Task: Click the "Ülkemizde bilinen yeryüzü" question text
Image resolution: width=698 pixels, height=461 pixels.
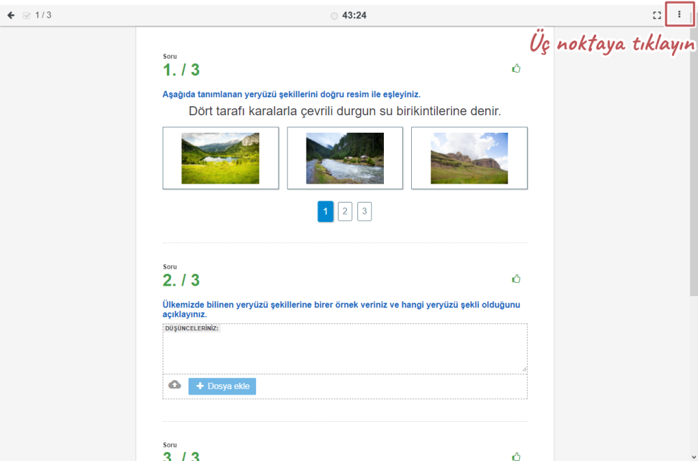Action: point(341,309)
